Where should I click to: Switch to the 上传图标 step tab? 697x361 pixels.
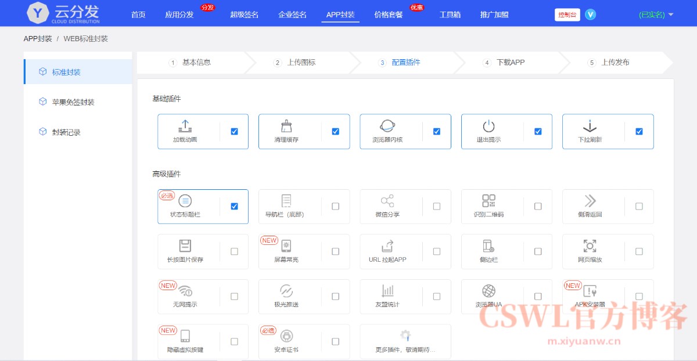301,63
